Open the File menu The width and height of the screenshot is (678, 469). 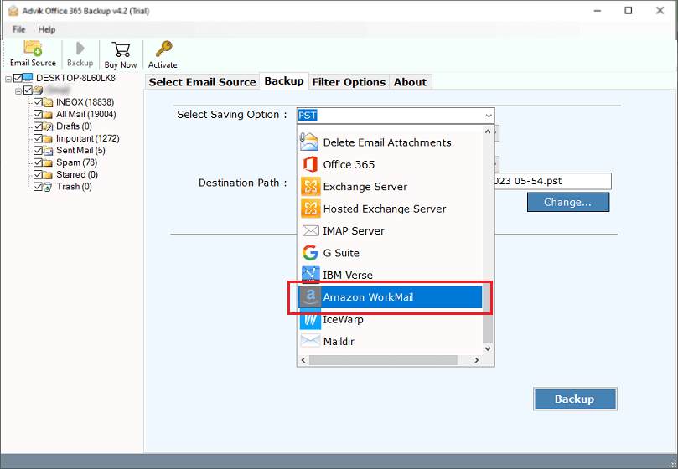19,29
